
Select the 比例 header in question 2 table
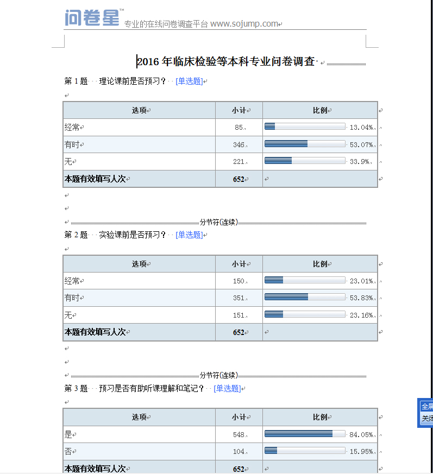click(x=320, y=264)
